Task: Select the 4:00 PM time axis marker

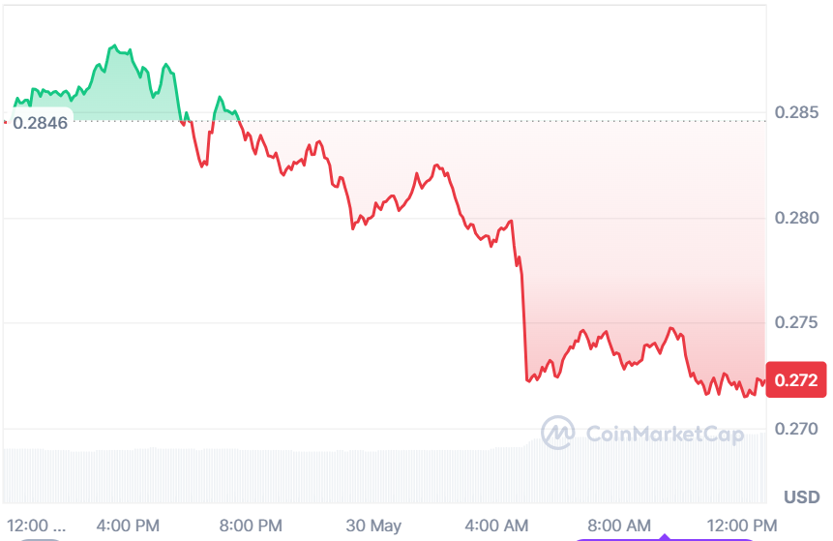Action: [x=127, y=526]
